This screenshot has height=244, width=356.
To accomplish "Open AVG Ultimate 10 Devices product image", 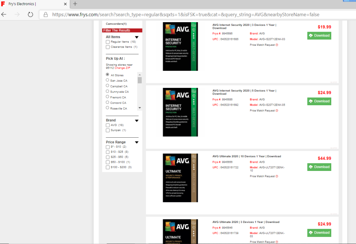I will (x=180, y=178).
